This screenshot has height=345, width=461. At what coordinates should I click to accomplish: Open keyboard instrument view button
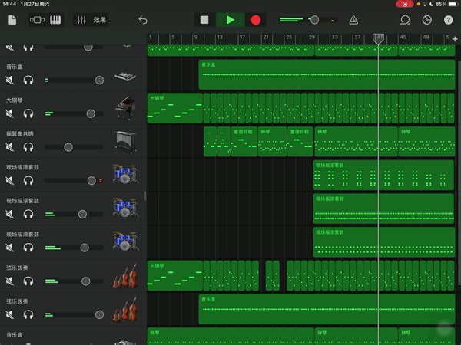55,20
